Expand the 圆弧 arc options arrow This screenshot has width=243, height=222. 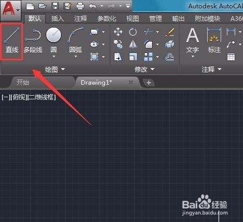pos(75,57)
